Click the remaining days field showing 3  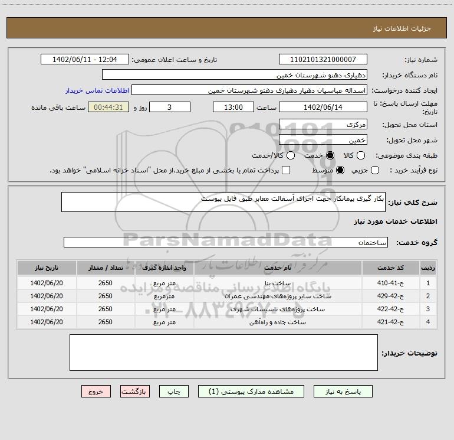[170, 107]
